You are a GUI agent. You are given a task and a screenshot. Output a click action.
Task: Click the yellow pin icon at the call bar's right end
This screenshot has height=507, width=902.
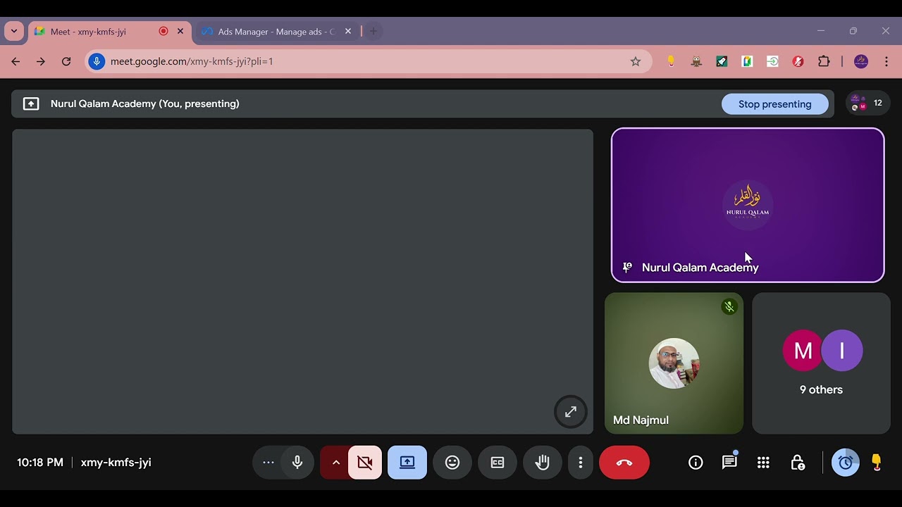click(x=877, y=463)
